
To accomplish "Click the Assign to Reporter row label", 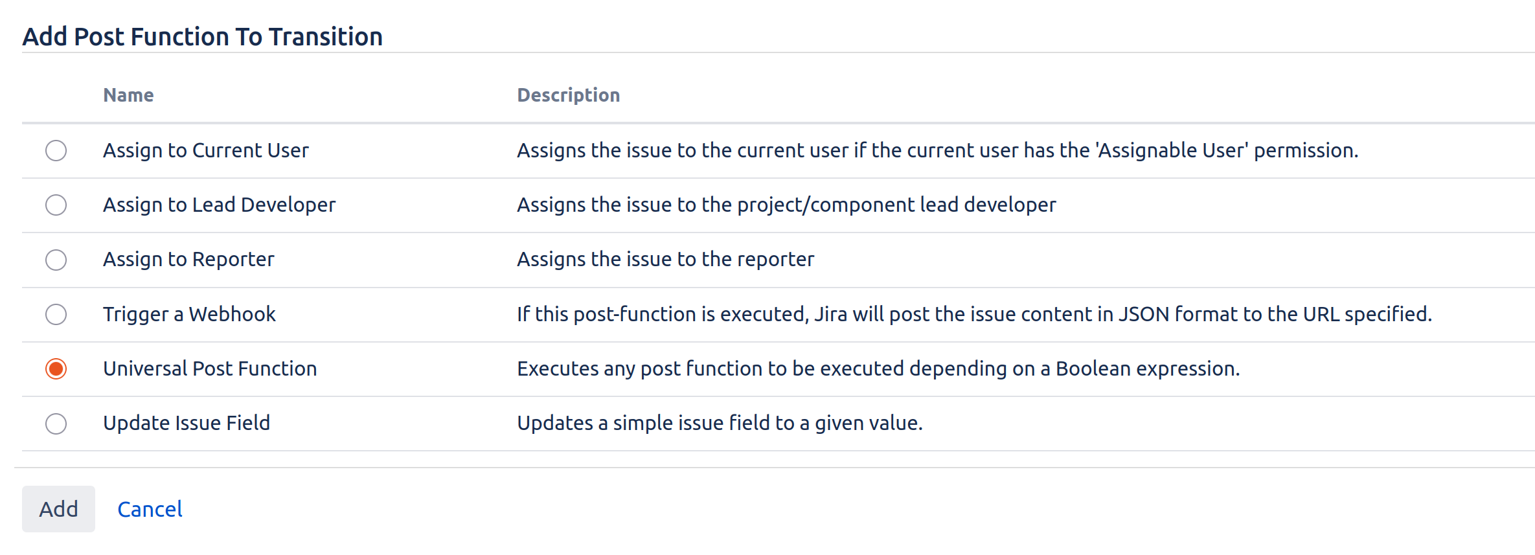I will pos(188,260).
